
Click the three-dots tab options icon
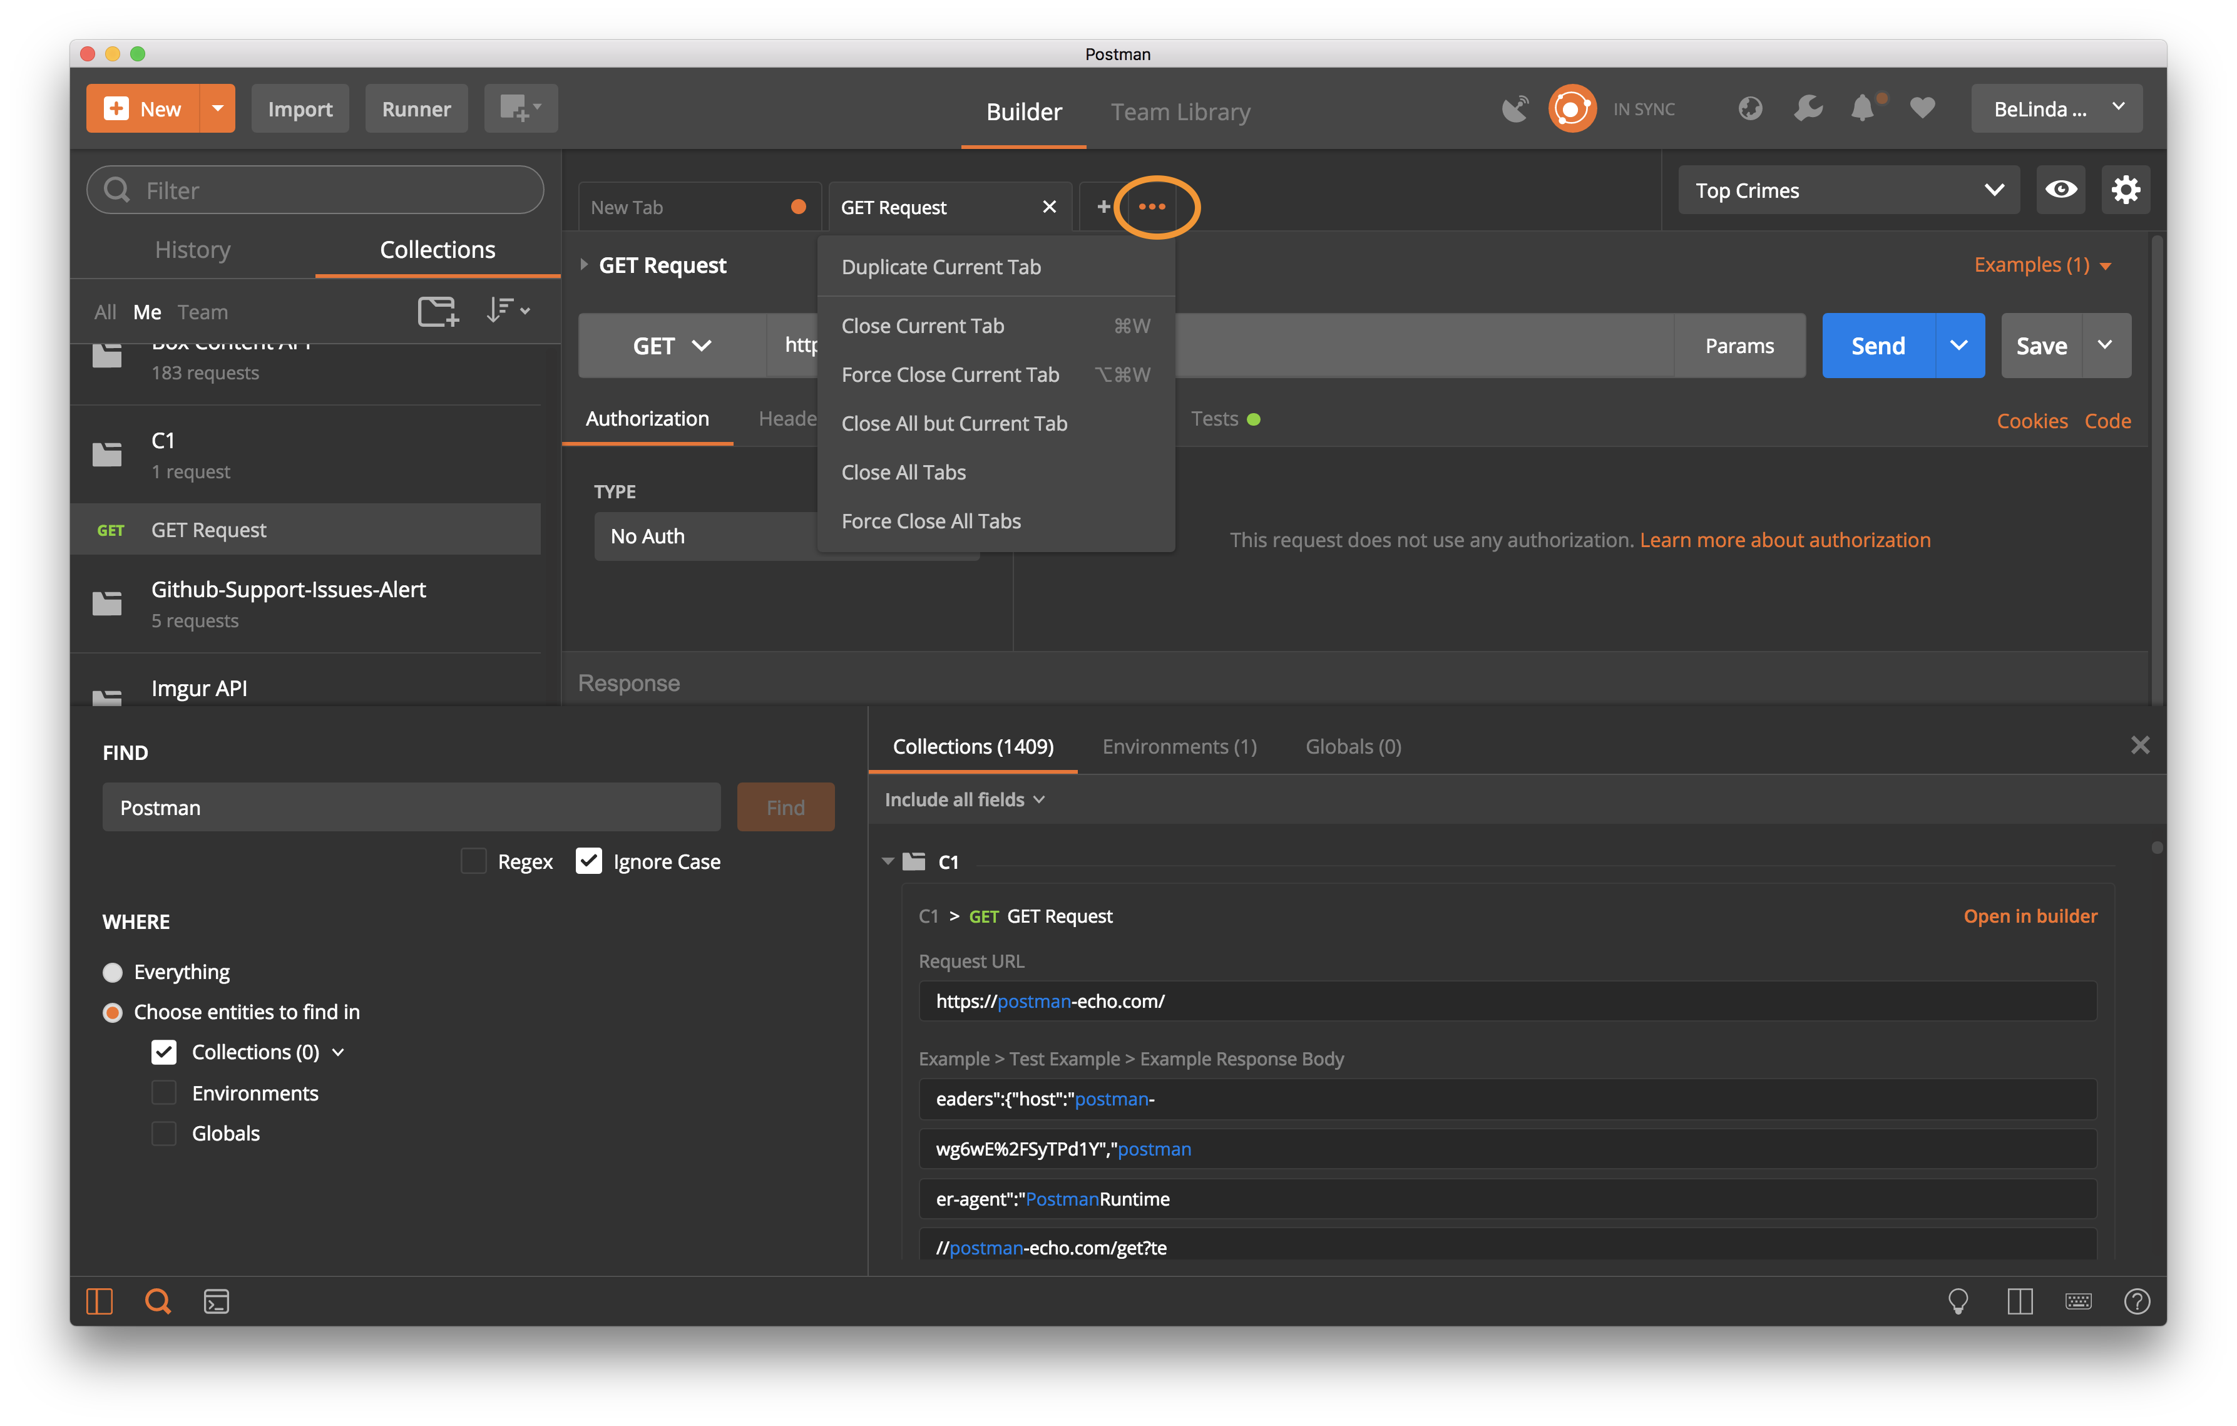[1152, 206]
